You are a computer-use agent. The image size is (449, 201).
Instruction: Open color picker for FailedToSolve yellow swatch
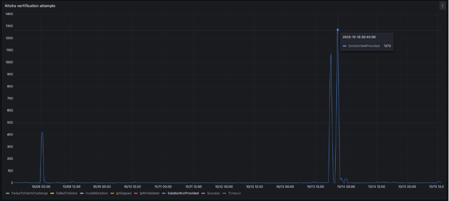point(52,193)
